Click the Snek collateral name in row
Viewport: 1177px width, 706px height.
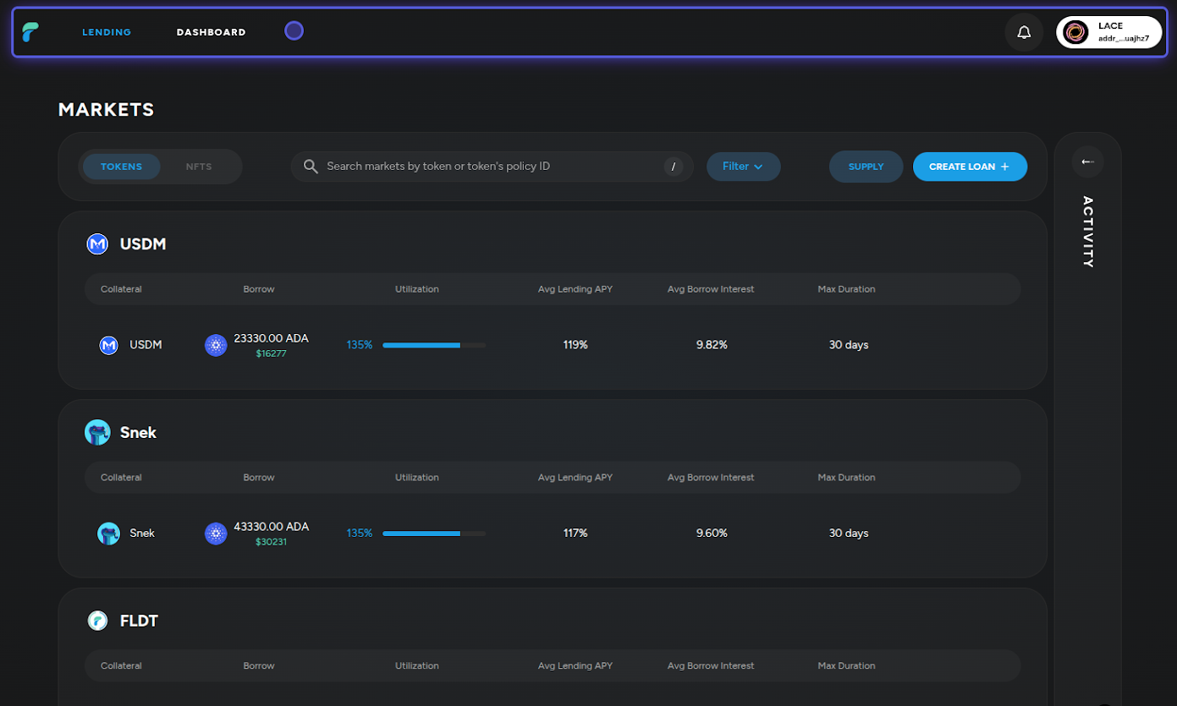coord(142,534)
